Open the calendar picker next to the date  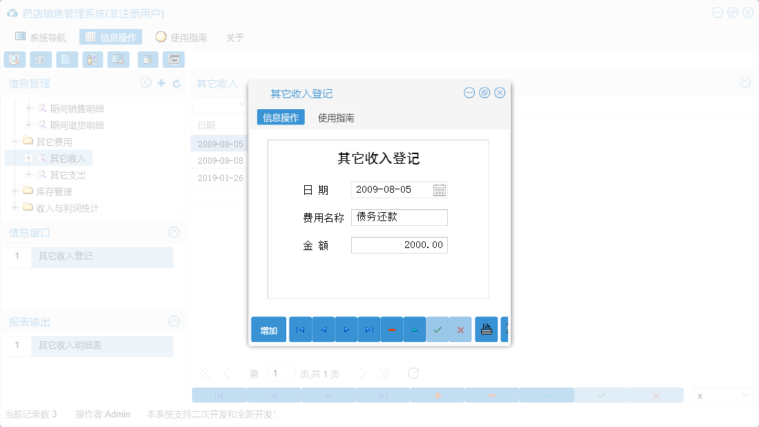point(440,189)
